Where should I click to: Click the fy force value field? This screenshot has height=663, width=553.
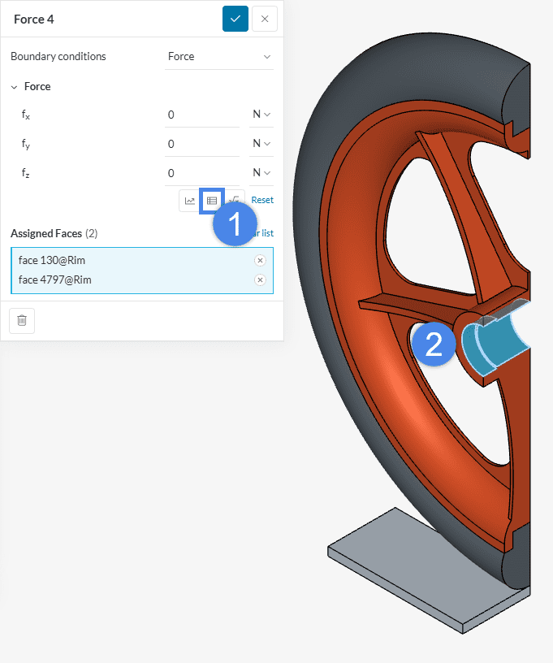[x=201, y=144]
